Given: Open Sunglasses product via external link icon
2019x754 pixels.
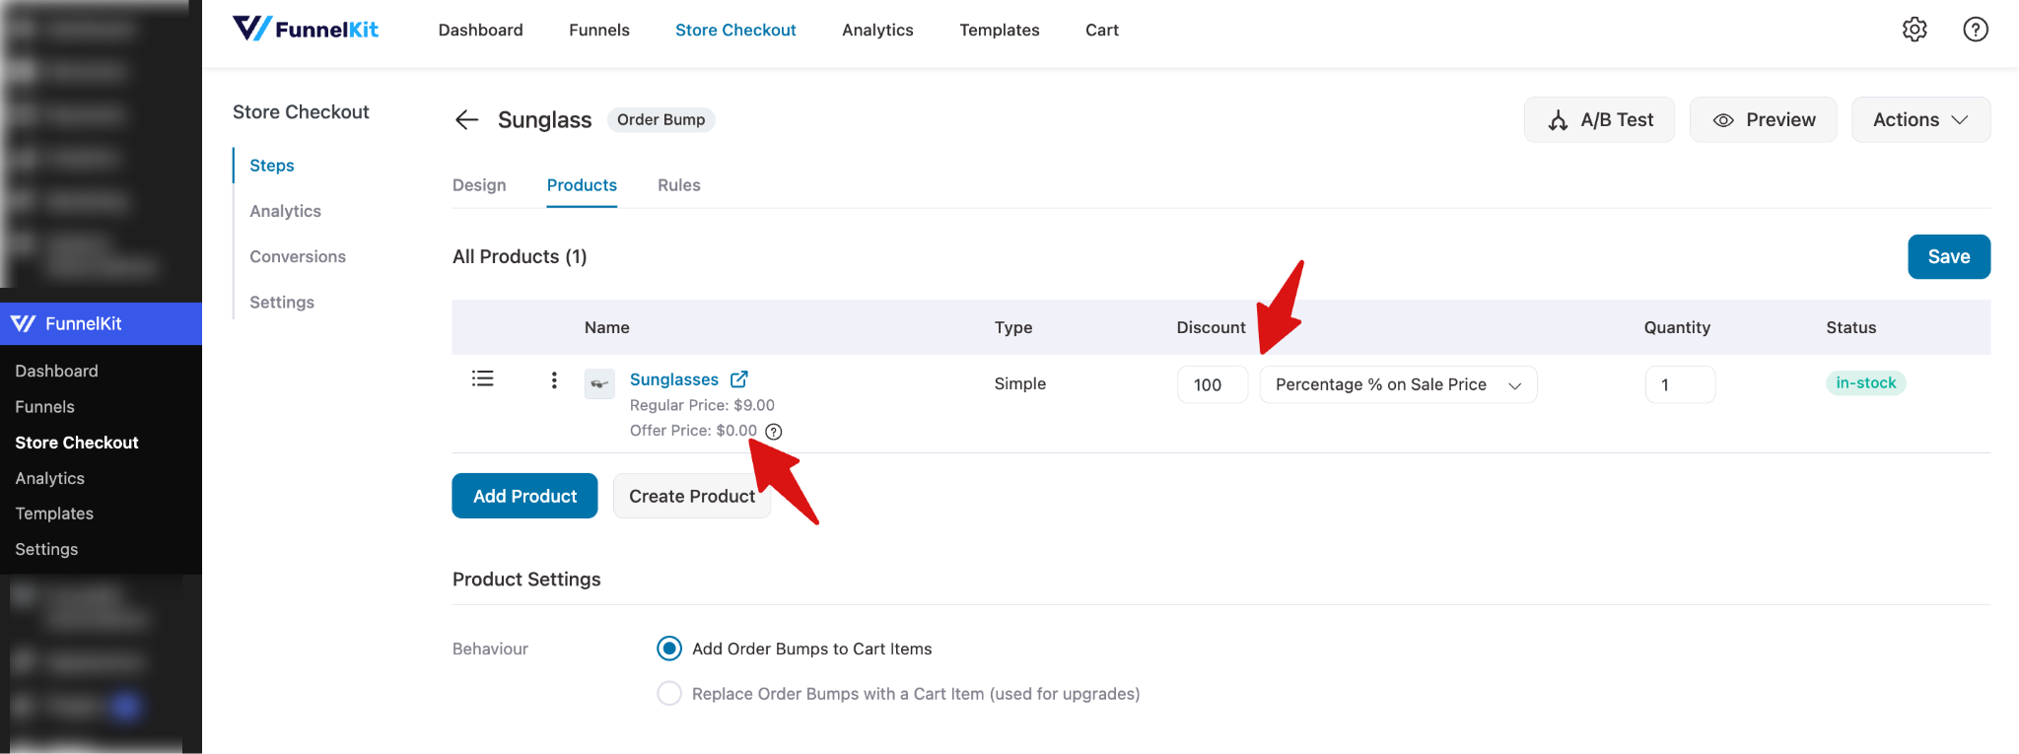Looking at the screenshot, I should (x=739, y=379).
